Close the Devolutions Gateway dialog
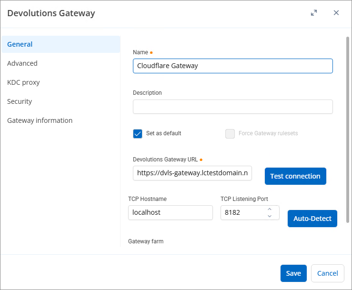352x290 pixels. pos(336,13)
